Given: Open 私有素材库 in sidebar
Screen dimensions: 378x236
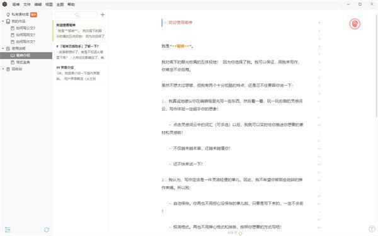Looking at the screenshot, I should pyautogui.click(x=20, y=14).
